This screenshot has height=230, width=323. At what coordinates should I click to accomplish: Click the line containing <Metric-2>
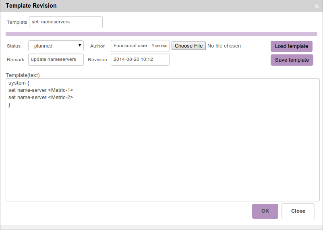[41, 97]
